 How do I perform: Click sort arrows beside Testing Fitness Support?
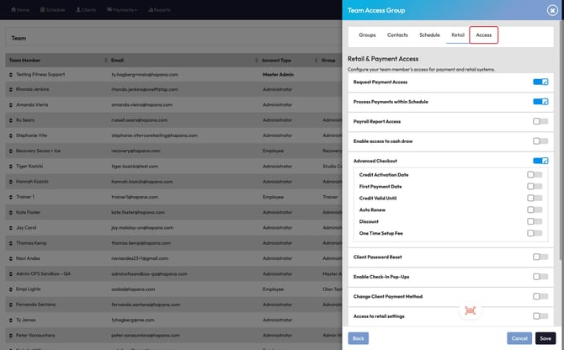tap(11, 75)
